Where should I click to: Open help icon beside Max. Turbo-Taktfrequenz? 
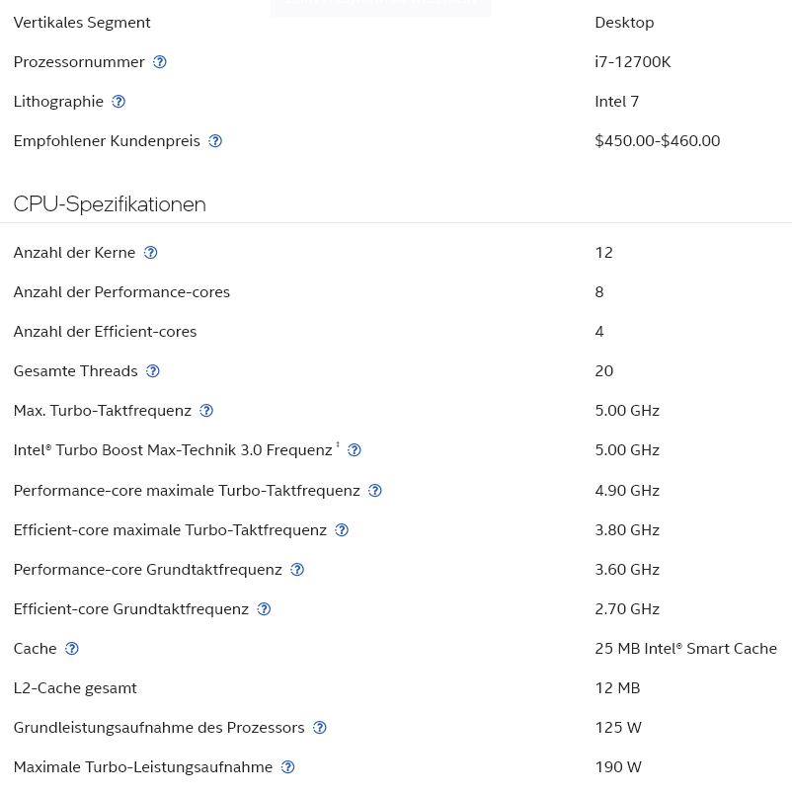(206, 411)
